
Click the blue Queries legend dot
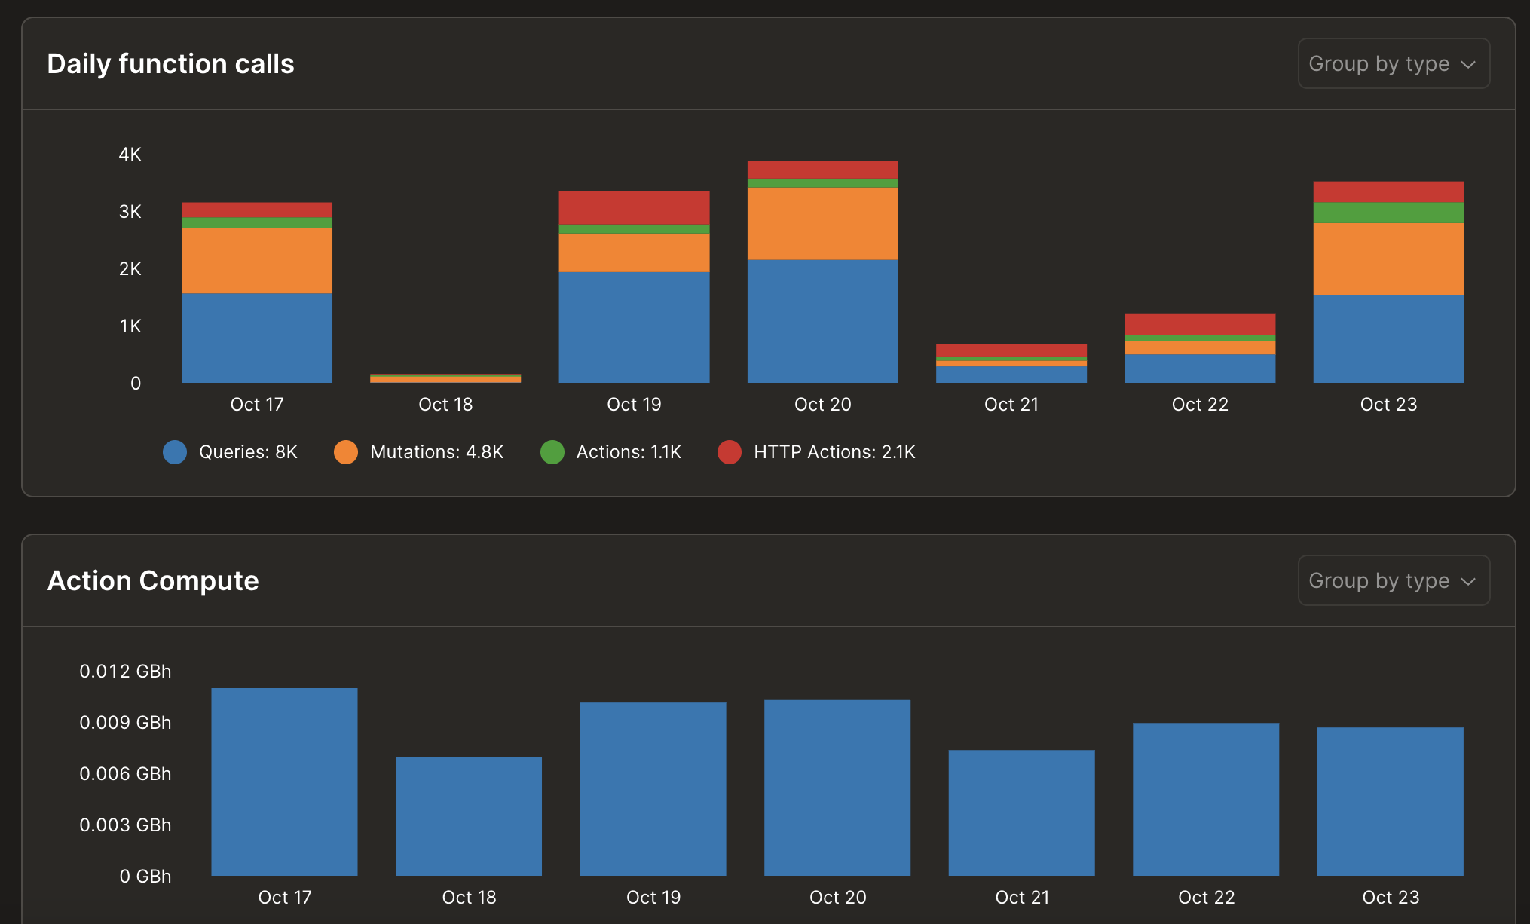pyautogui.click(x=175, y=452)
